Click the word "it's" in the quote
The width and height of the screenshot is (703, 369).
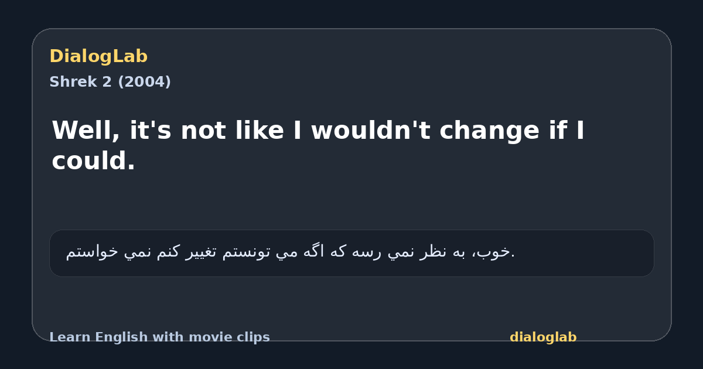[151, 130]
